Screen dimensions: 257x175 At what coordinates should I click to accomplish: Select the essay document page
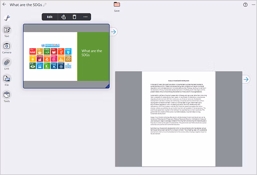point(179,119)
